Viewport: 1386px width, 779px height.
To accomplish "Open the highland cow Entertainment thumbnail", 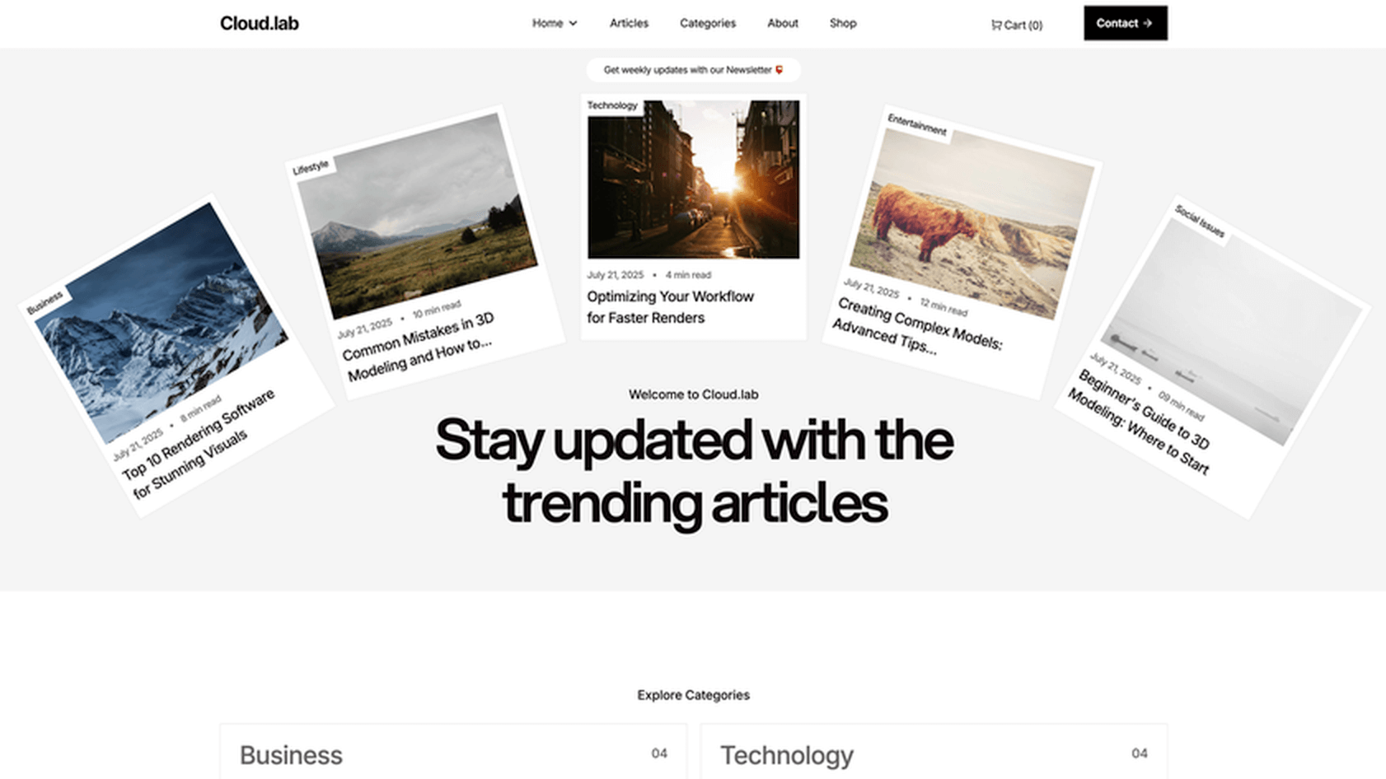I will 972,224.
